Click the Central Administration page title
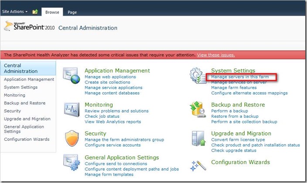 click(x=88, y=28)
